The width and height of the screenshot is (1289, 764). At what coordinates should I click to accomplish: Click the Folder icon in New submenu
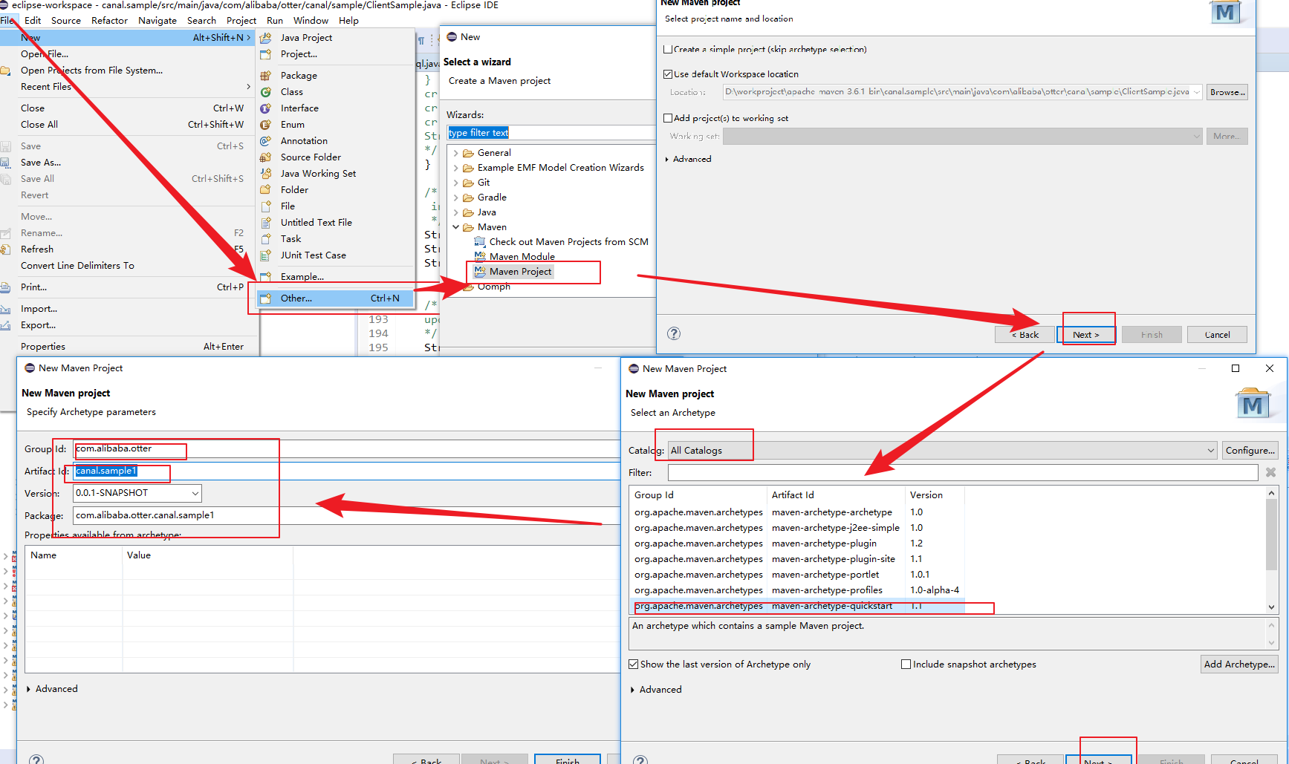tap(266, 189)
